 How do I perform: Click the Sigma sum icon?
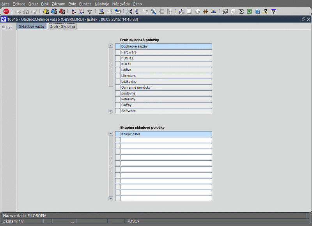click(x=241, y=12)
